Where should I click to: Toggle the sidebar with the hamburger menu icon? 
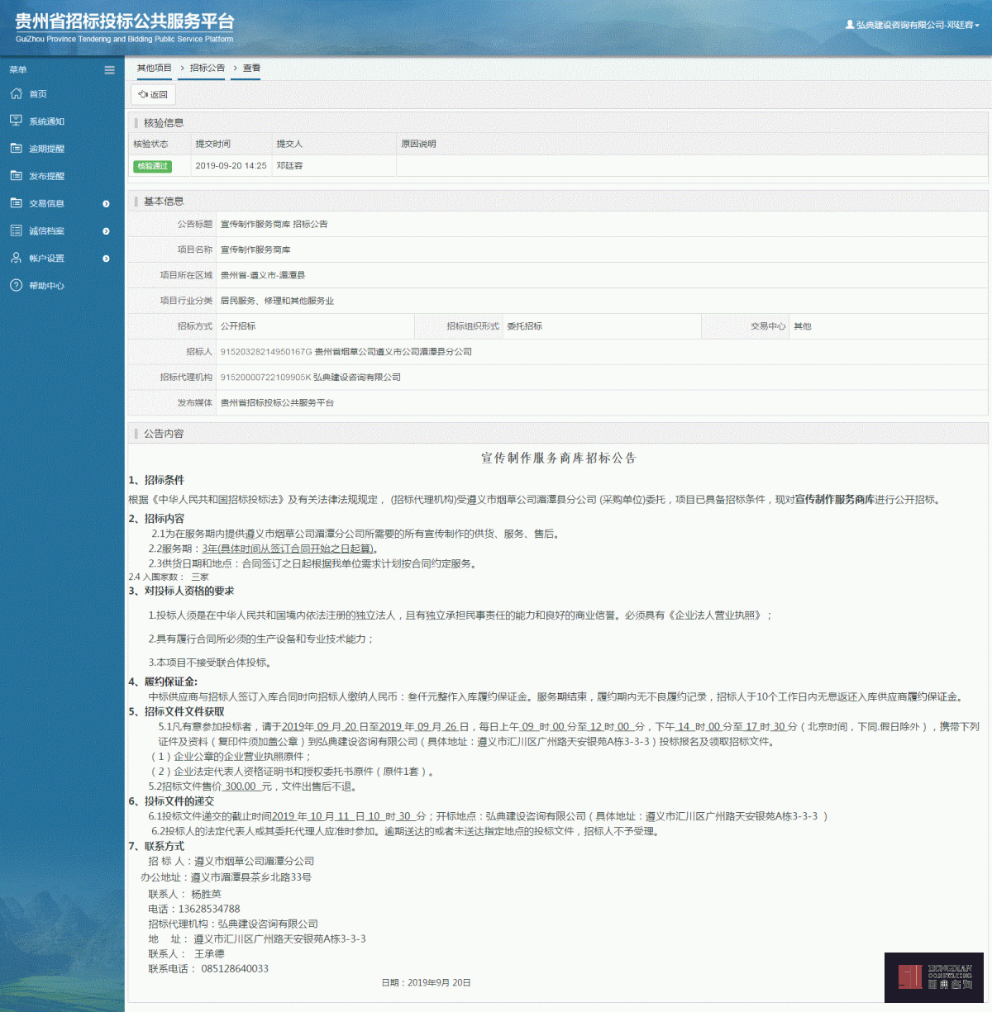click(109, 69)
